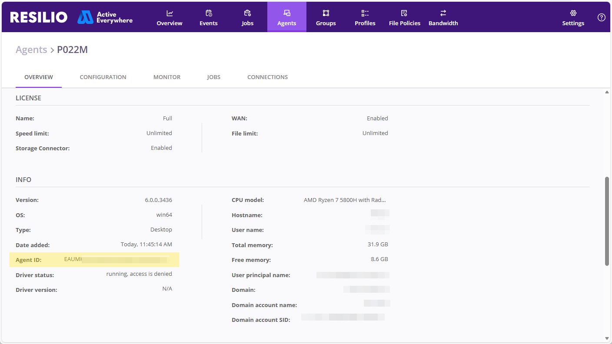The width and height of the screenshot is (612, 344).
Task: Click the Driver status label
Action: (35, 275)
